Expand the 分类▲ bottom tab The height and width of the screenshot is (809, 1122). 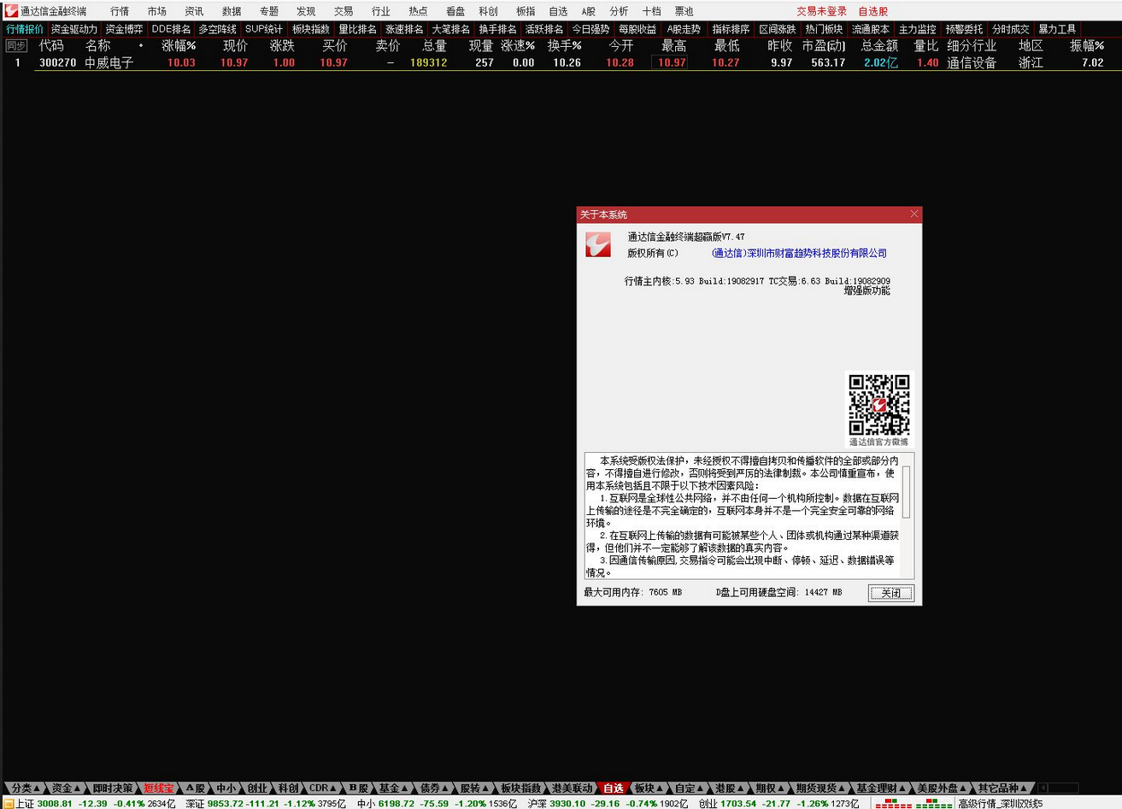click(25, 788)
